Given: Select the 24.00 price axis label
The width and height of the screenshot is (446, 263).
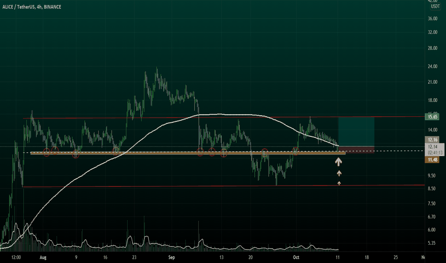Looking at the screenshot, I should tap(432, 66).
